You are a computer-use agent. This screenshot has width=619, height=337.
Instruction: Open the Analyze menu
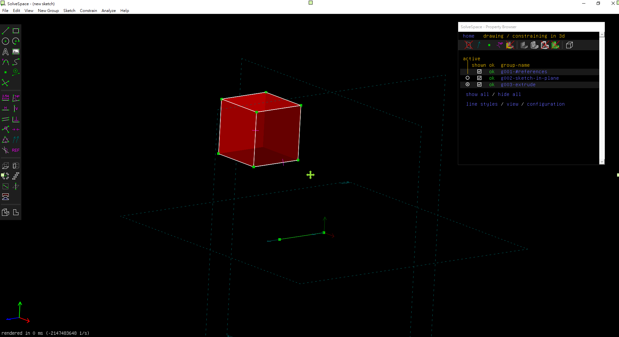click(108, 11)
